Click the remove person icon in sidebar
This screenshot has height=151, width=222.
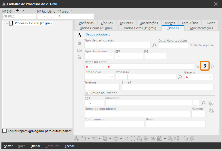pyautogui.click(x=80, y=50)
